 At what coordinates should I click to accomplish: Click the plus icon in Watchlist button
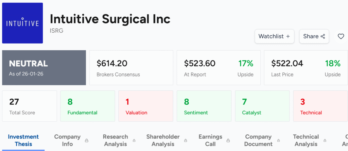(x=288, y=36)
